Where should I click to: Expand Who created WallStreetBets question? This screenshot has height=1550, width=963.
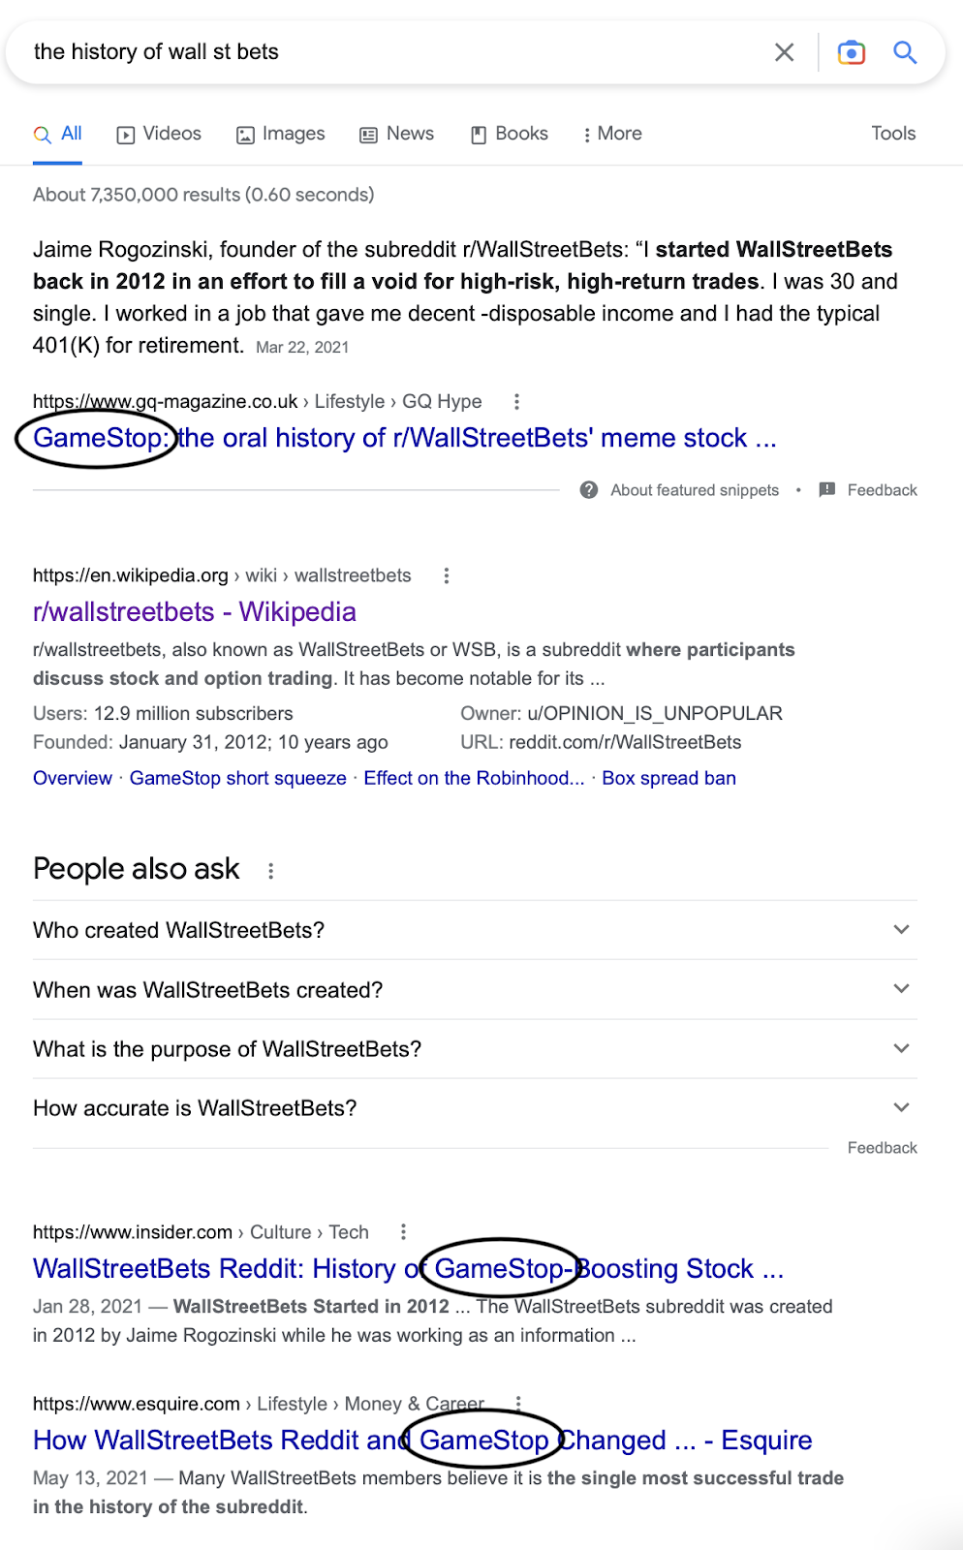coord(475,930)
